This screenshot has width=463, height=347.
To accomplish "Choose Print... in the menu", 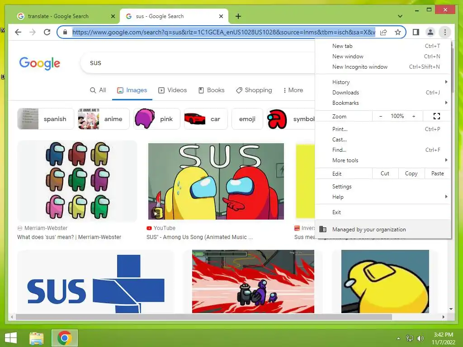I will point(383,129).
